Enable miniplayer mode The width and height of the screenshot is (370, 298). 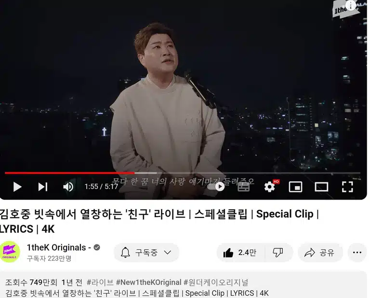pyautogui.click(x=295, y=187)
